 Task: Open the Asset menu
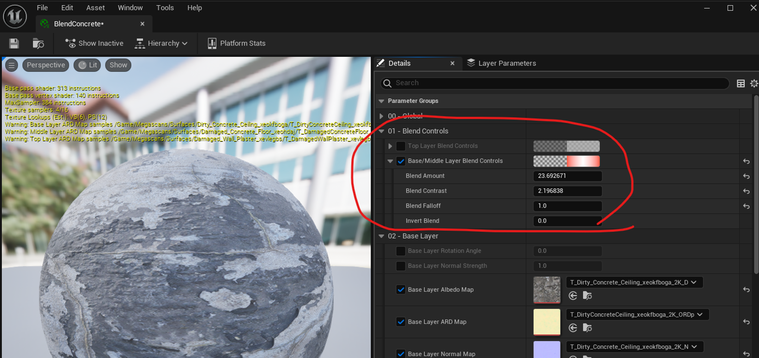(95, 8)
